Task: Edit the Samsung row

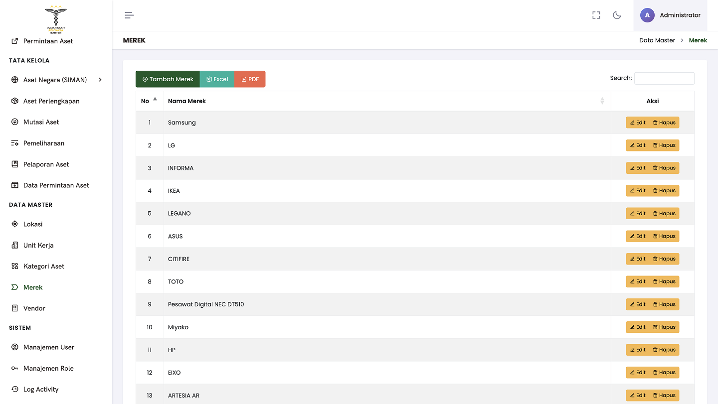Action: pos(638,123)
